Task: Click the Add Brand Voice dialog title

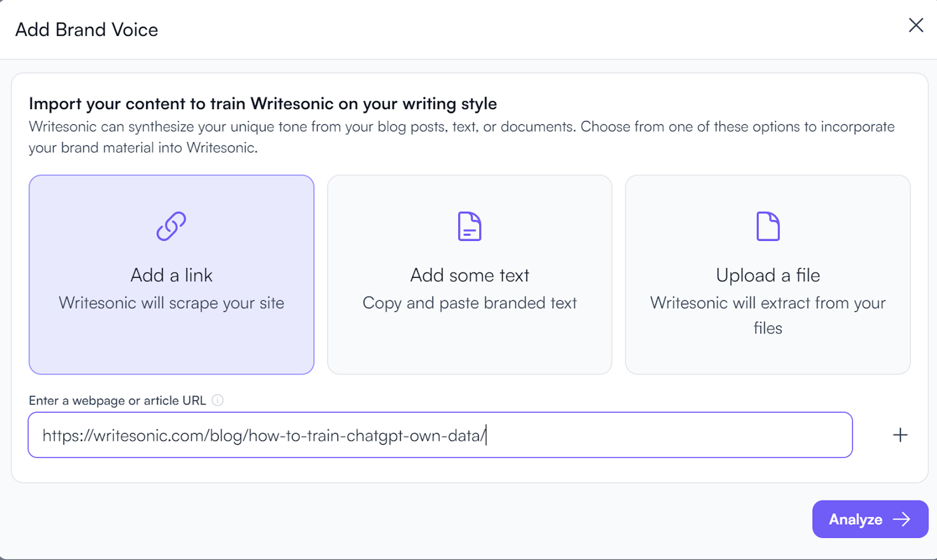Action: (x=87, y=29)
